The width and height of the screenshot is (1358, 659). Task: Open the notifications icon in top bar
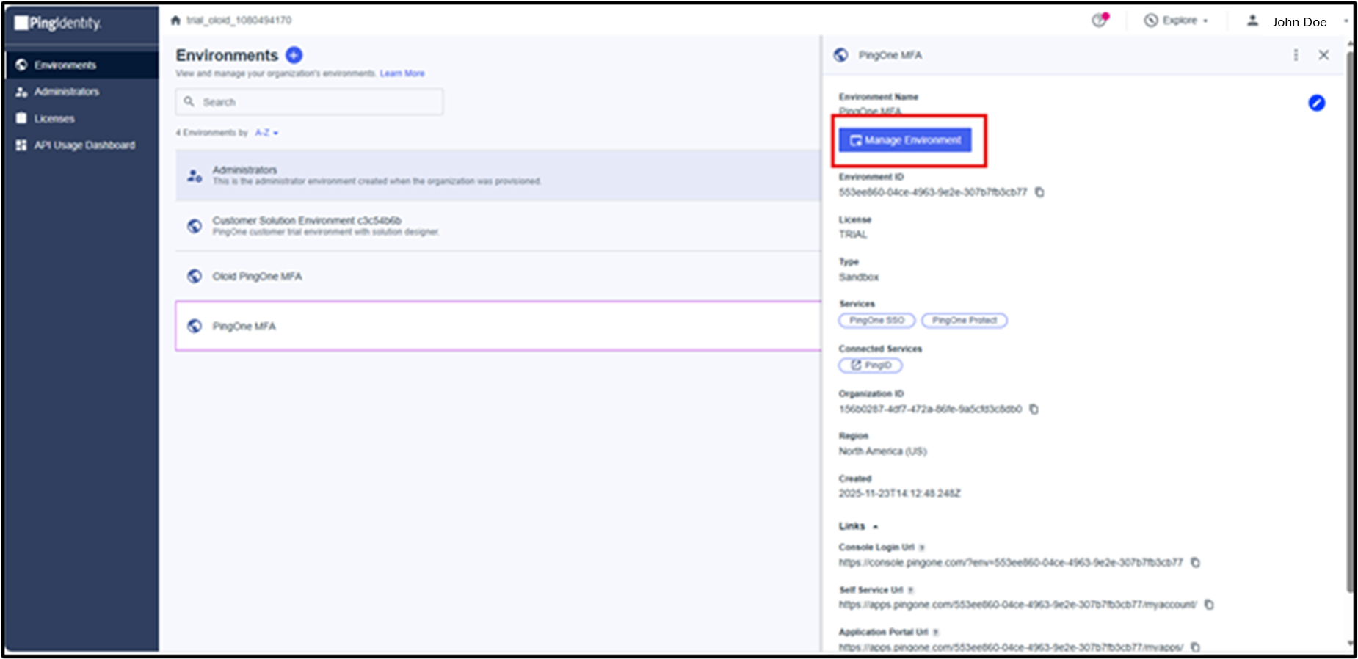(1100, 21)
